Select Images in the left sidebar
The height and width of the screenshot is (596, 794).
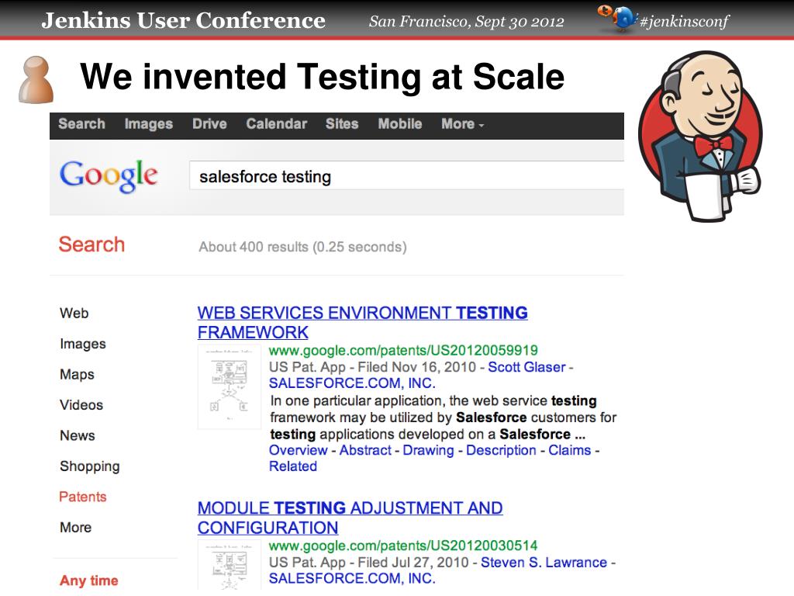point(82,344)
